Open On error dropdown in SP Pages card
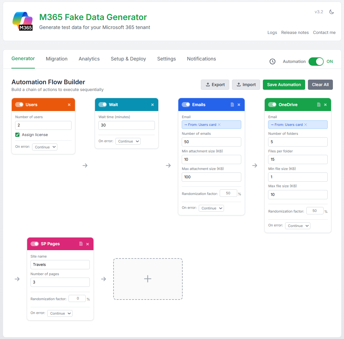 pyautogui.click(x=60, y=313)
